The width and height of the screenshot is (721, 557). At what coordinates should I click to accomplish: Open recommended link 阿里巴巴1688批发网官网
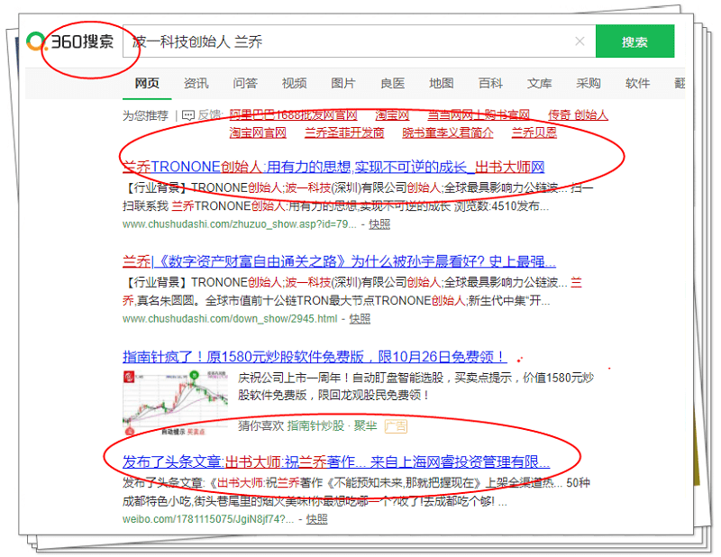(294, 115)
